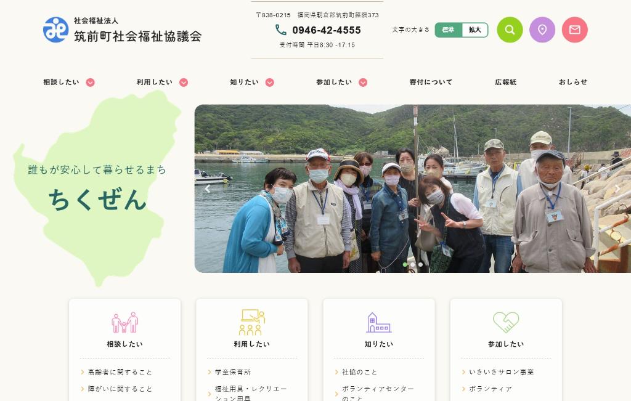631x401 pixels.
Task: Click the pink family icon above 相談したい
Action: (x=124, y=322)
